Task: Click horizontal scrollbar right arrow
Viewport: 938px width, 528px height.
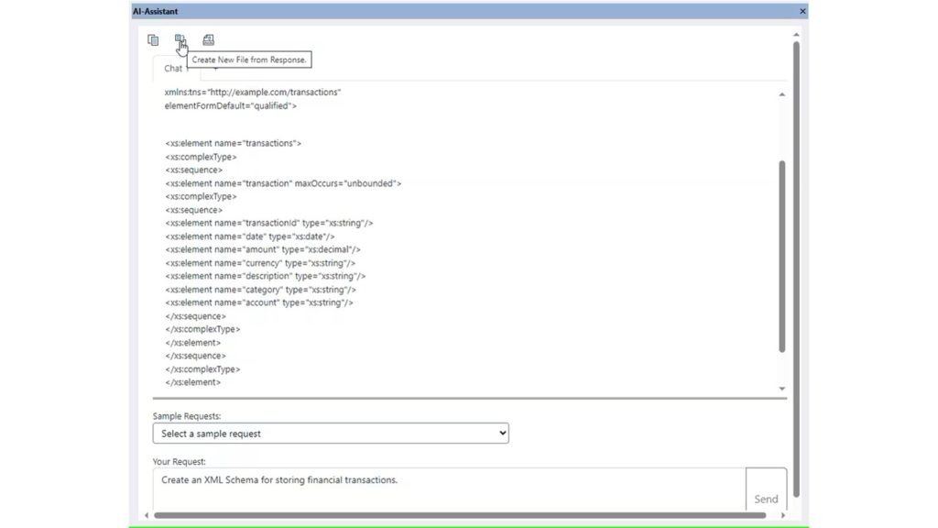Action: pyautogui.click(x=781, y=515)
